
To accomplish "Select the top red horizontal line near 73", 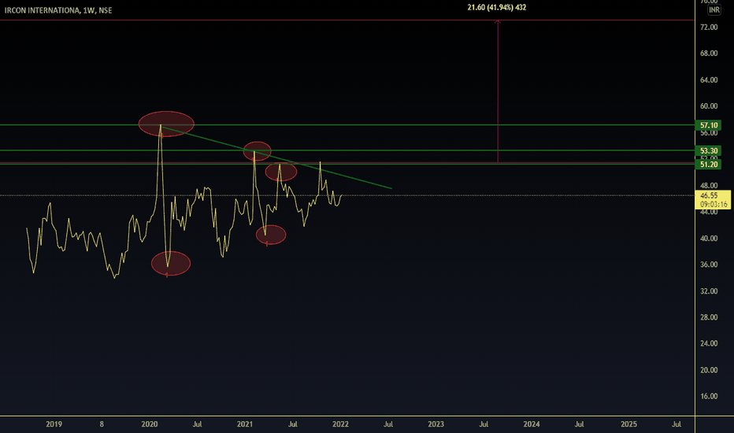I will point(347,20).
